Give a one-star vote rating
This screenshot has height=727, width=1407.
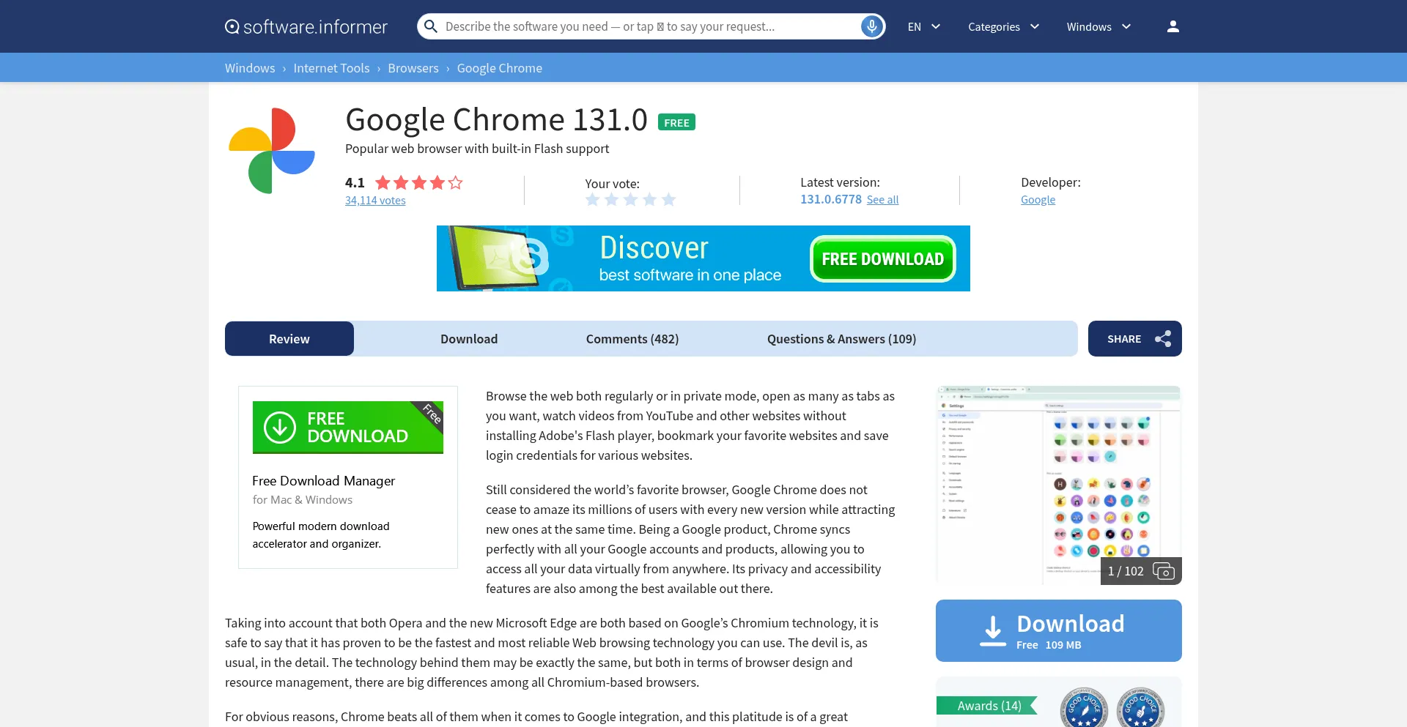[593, 200]
